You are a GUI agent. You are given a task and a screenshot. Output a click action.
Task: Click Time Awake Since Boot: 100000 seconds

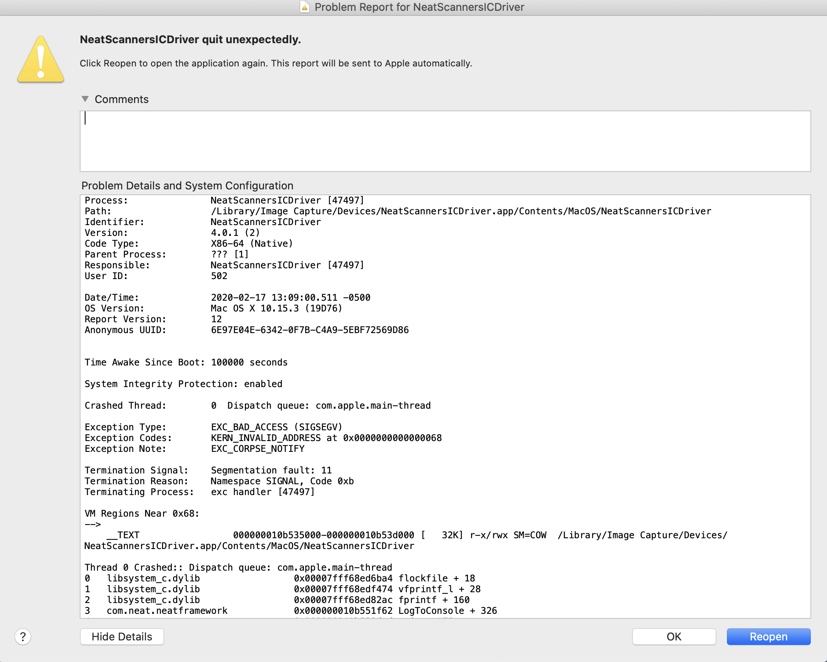[x=186, y=362]
